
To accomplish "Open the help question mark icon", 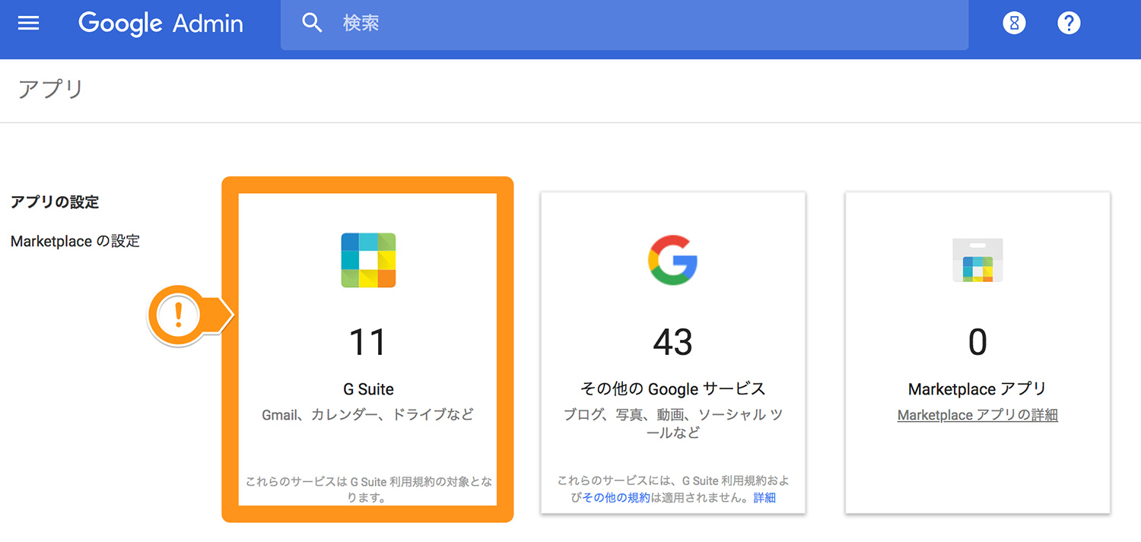I will pyautogui.click(x=1069, y=24).
